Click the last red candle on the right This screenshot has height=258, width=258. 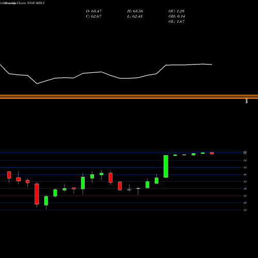(x=212, y=153)
